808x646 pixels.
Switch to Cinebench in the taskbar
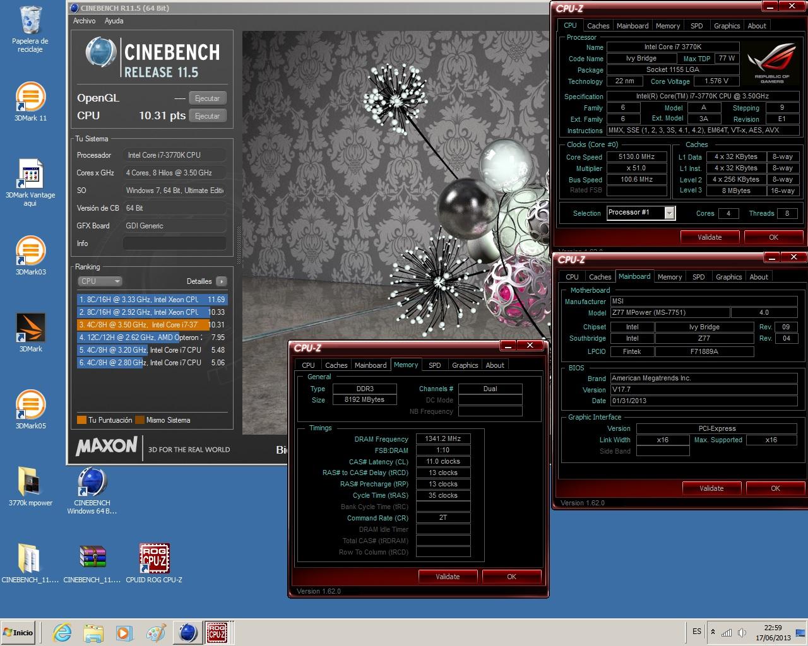click(x=187, y=632)
